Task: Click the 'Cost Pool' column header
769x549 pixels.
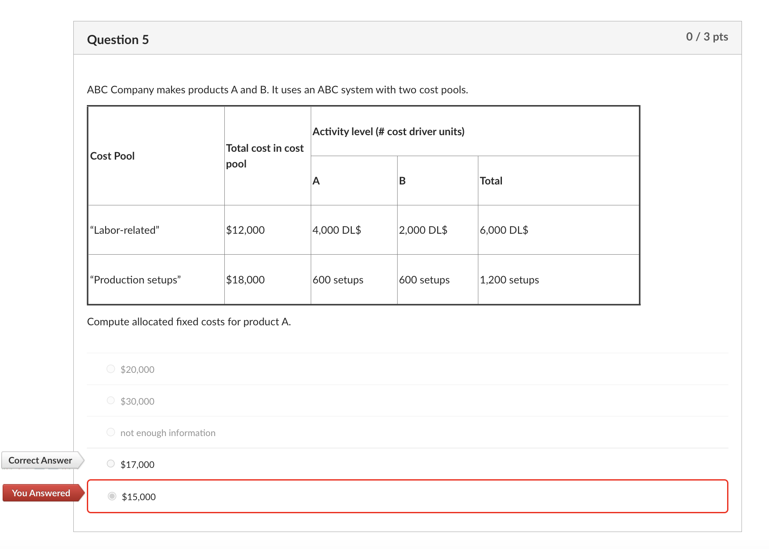Action: click(x=112, y=156)
